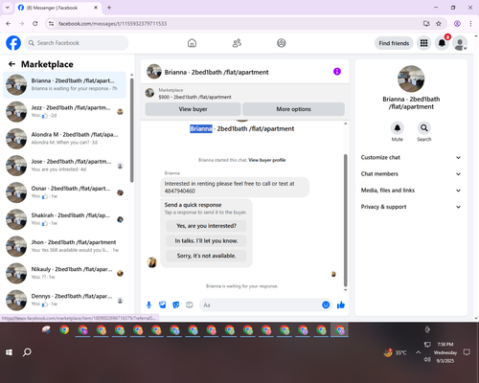The height and width of the screenshot is (383, 479).
Task: Open the site information icon in the address bar
Action: pyautogui.click(x=51, y=24)
